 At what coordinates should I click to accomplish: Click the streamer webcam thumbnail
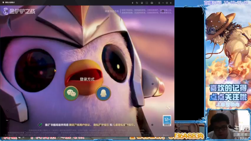pos(229,125)
